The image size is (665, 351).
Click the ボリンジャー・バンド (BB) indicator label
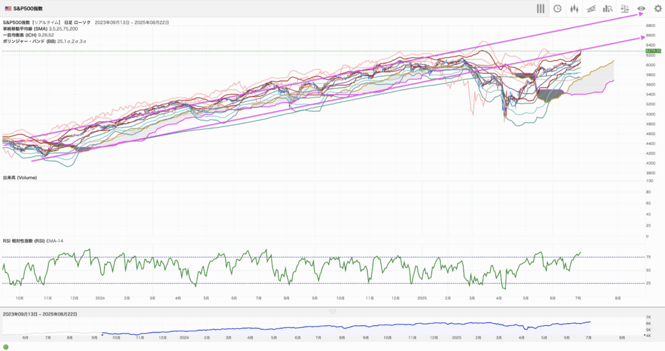tap(29, 41)
